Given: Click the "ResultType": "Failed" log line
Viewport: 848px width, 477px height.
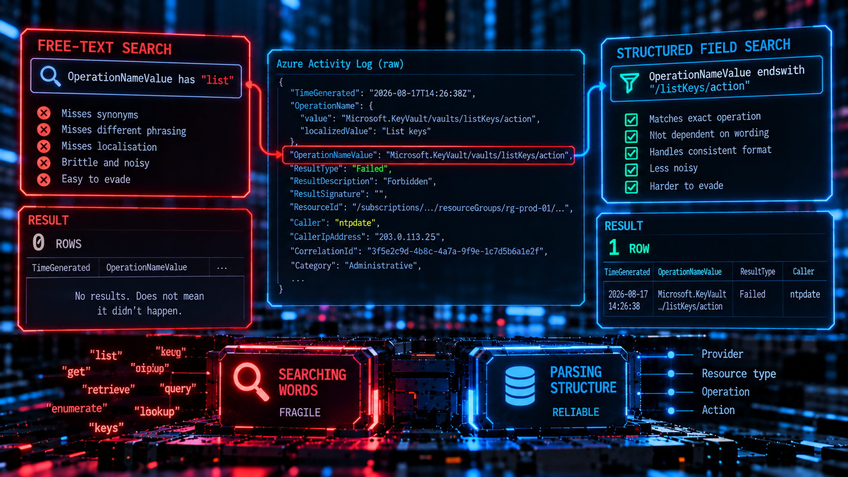Looking at the screenshot, I should tap(340, 168).
